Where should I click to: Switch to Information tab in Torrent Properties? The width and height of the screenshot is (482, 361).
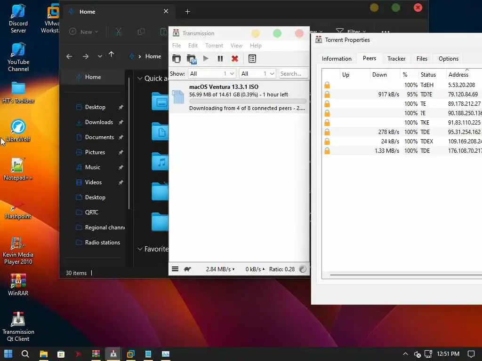pyautogui.click(x=336, y=58)
